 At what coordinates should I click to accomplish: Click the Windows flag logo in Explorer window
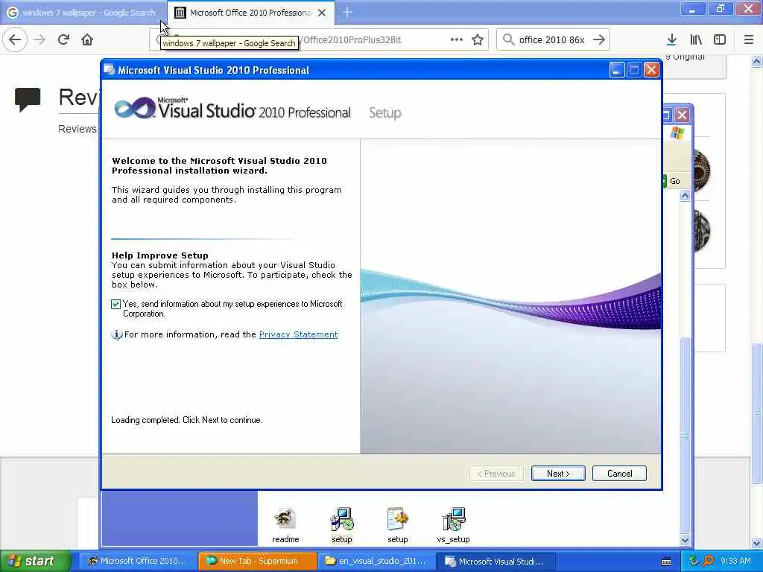677,133
